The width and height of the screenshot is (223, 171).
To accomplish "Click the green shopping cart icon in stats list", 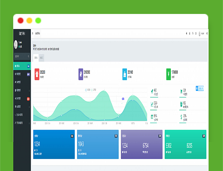I will pyautogui.click(x=181, y=91).
